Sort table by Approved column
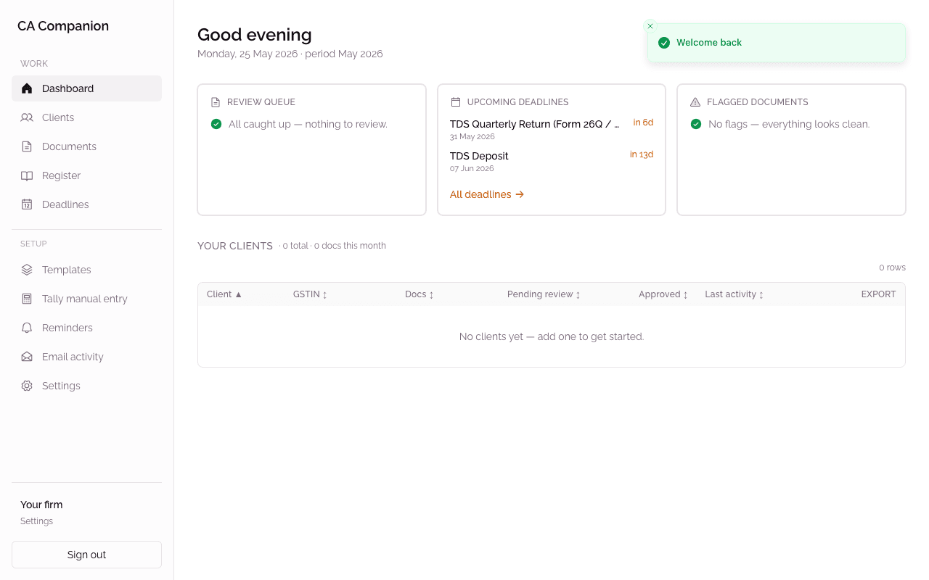Viewport: 929px width, 580px height. click(x=663, y=294)
